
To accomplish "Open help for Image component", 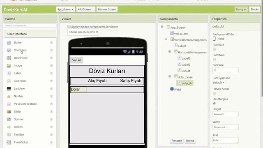I will [51, 66].
